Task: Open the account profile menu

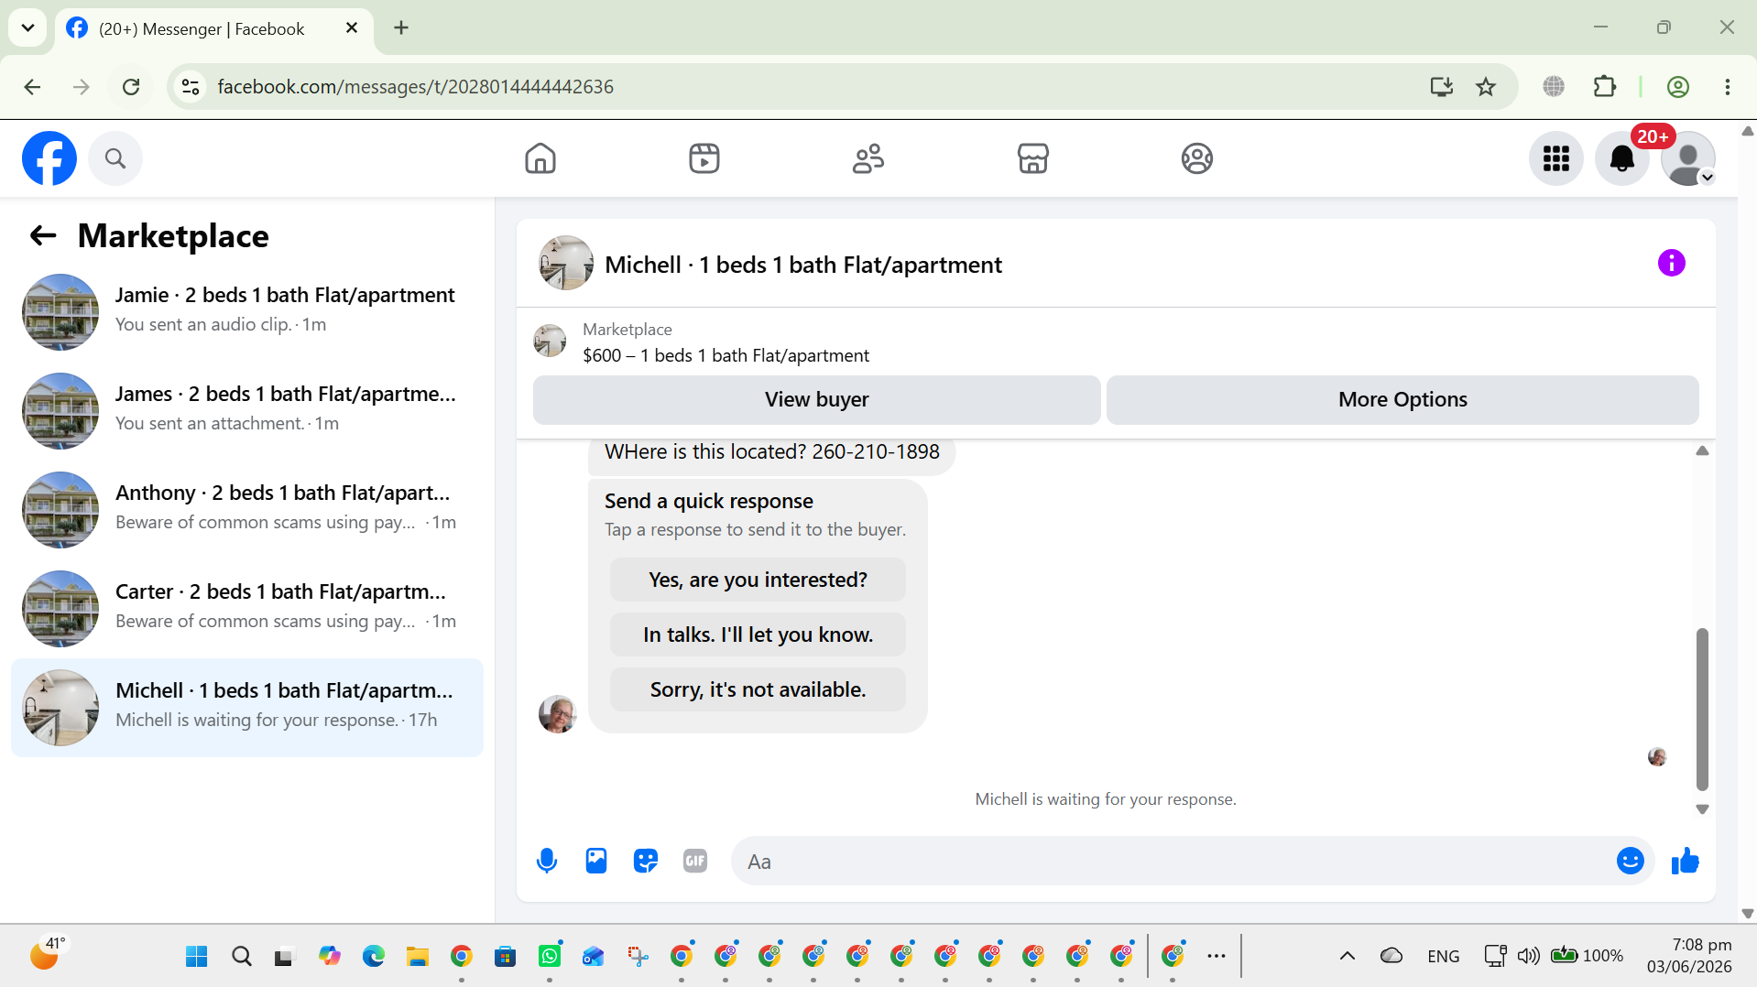Action: click(1688, 158)
